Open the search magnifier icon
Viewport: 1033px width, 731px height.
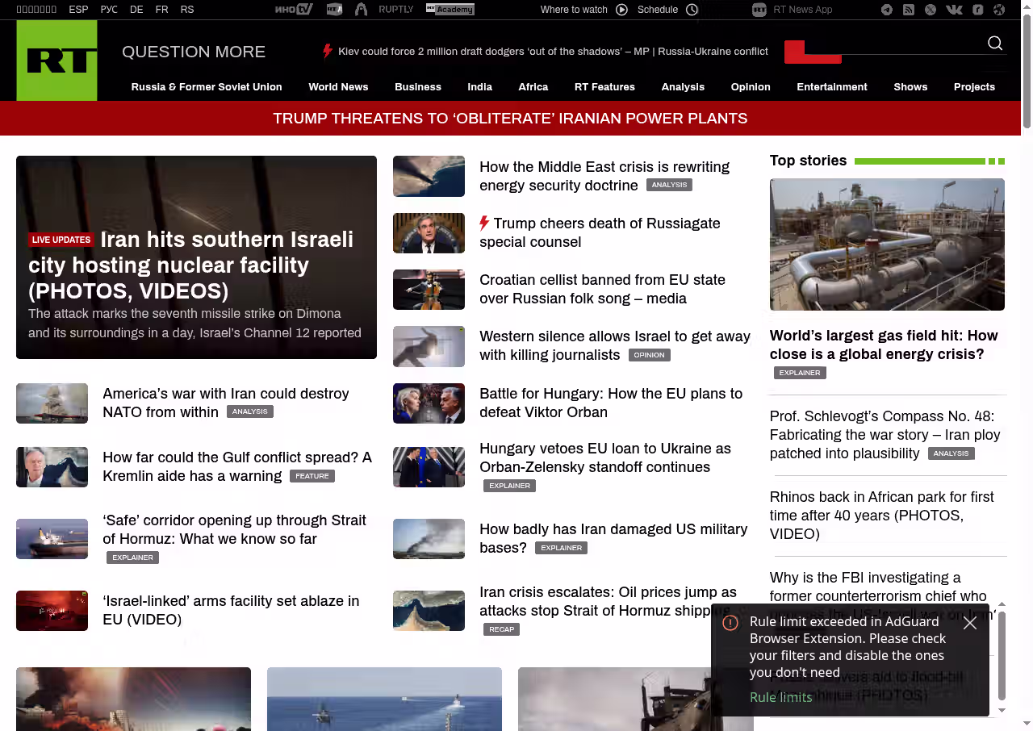pos(995,44)
